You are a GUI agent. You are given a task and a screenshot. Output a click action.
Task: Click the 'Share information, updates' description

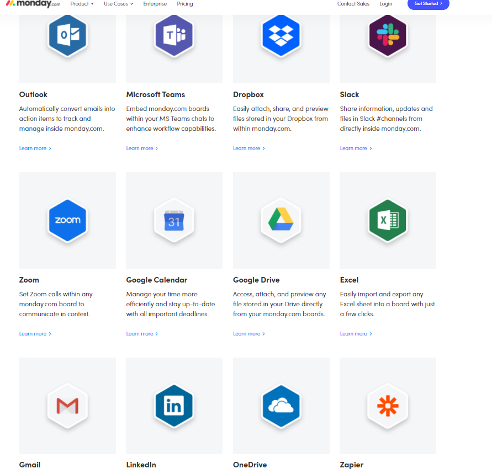387,119
